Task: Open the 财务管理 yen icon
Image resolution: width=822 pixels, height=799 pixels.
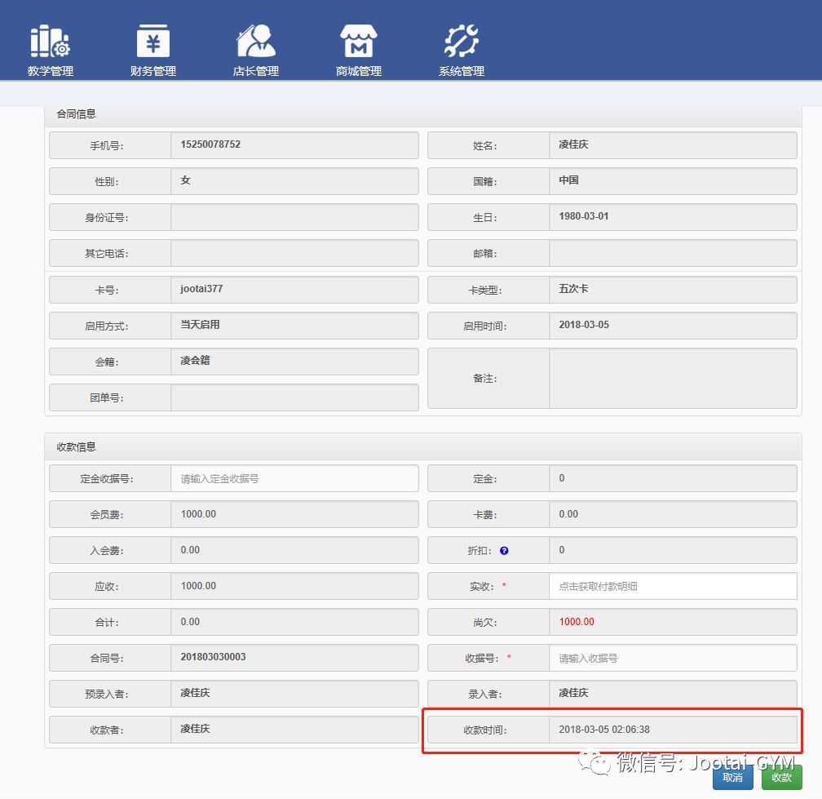Action: (x=153, y=40)
